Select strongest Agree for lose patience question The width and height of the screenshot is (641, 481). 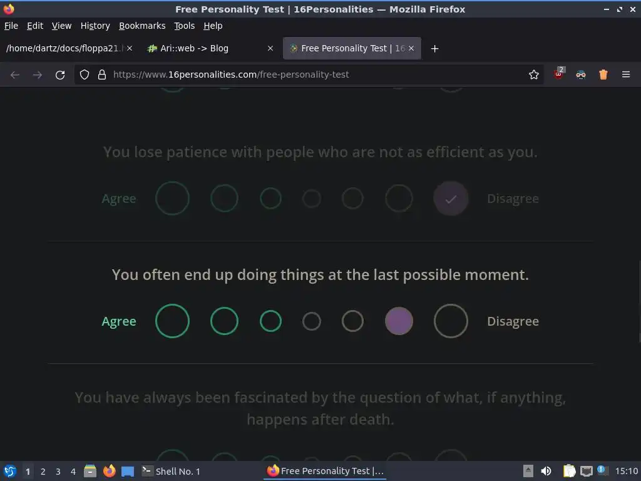click(173, 199)
